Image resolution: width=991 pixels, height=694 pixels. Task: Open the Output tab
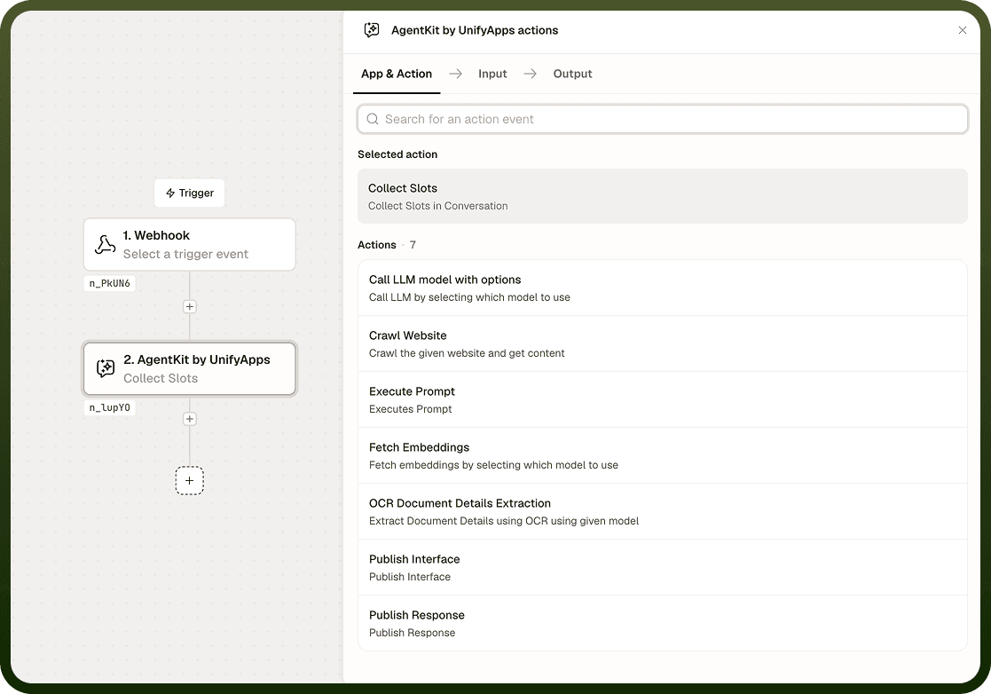point(572,74)
